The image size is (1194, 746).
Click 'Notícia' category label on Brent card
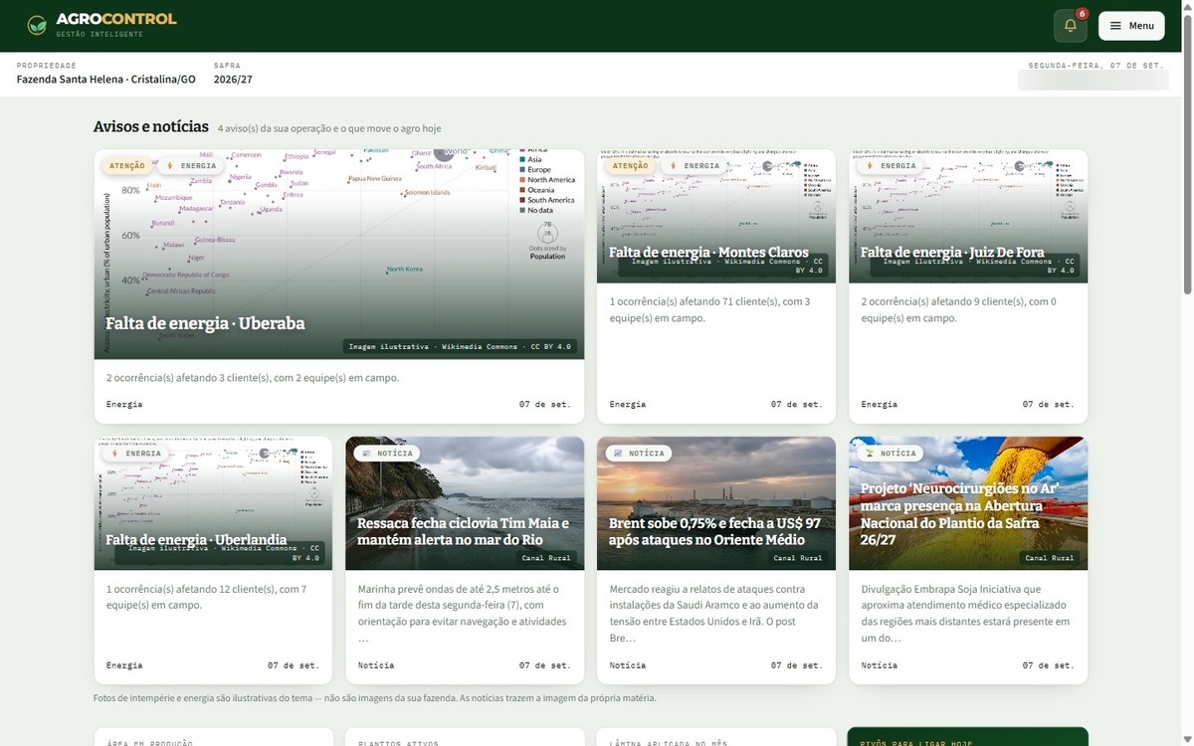click(x=628, y=665)
